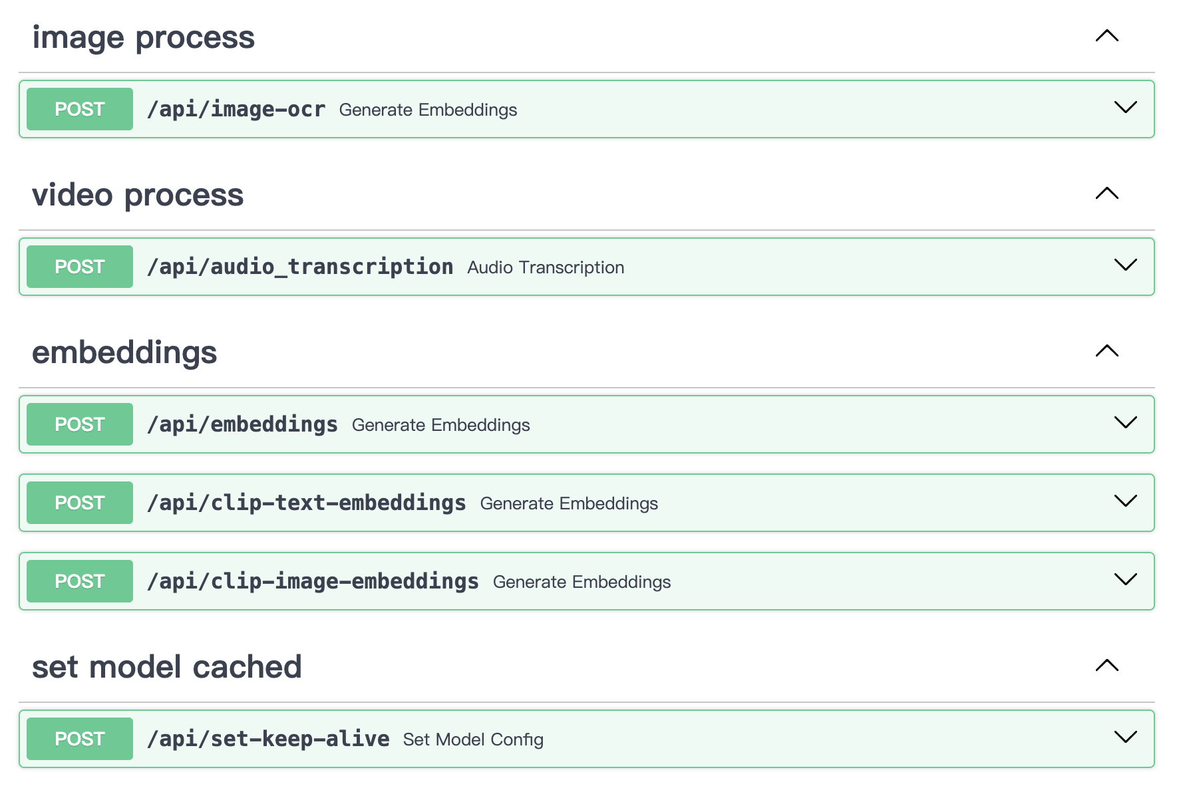The width and height of the screenshot is (1179, 790).
Task: Collapse the embeddings section chevron
Action: (x=1106, y=351)
